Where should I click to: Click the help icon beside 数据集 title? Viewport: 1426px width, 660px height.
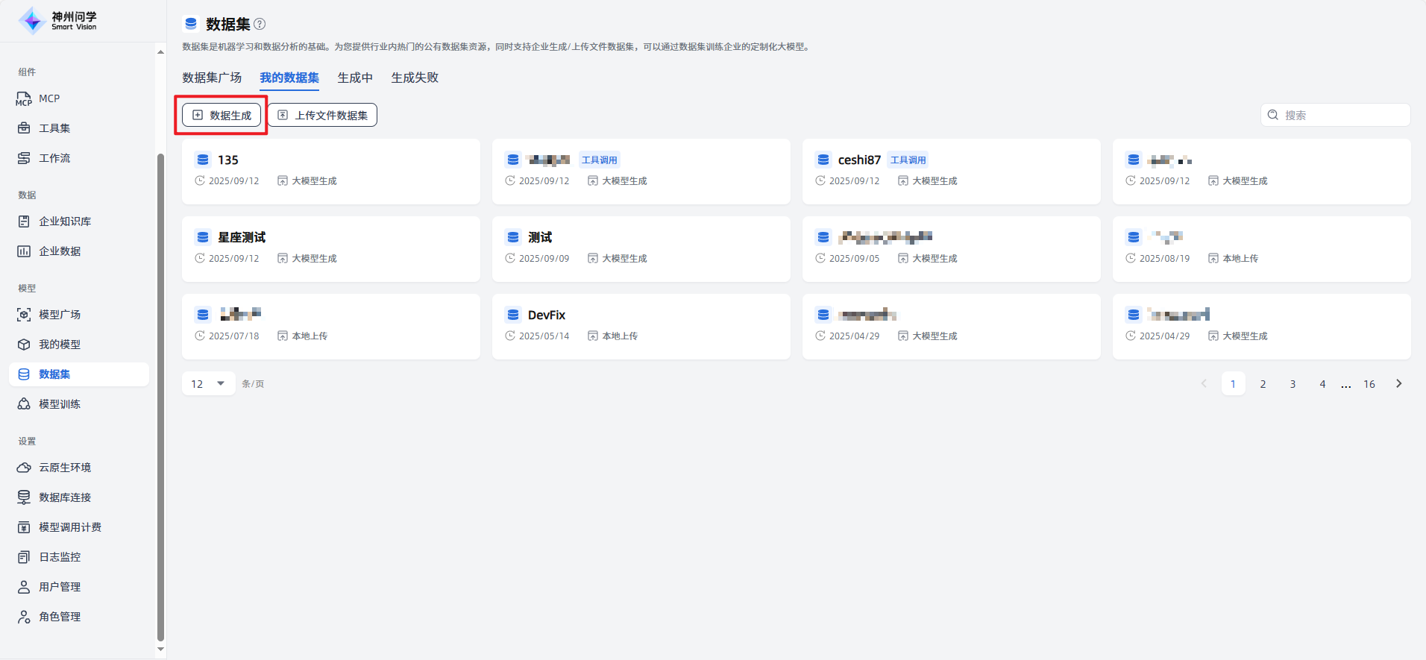pyautogui.click(x=260, y=24)
